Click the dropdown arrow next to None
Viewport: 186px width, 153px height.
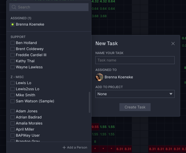(x=171, y=94)
